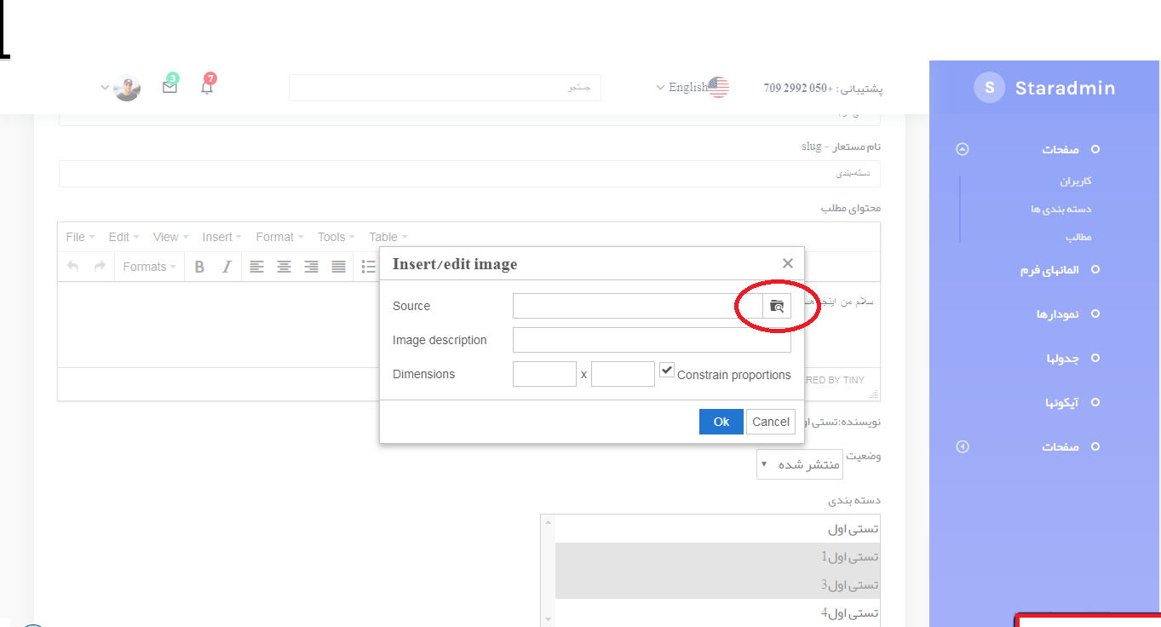Screen dimensions: 1161x627
Task: Close the Insert/edit image dialog
Action: point(788,263)
